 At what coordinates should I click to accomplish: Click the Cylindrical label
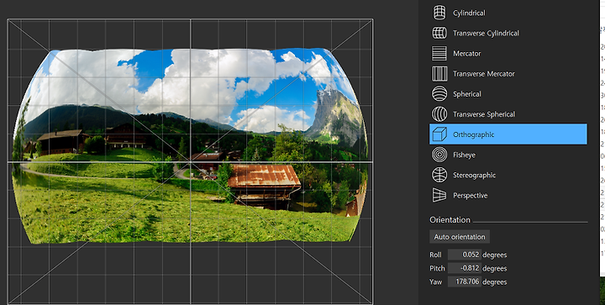click(x=469, y=13)
